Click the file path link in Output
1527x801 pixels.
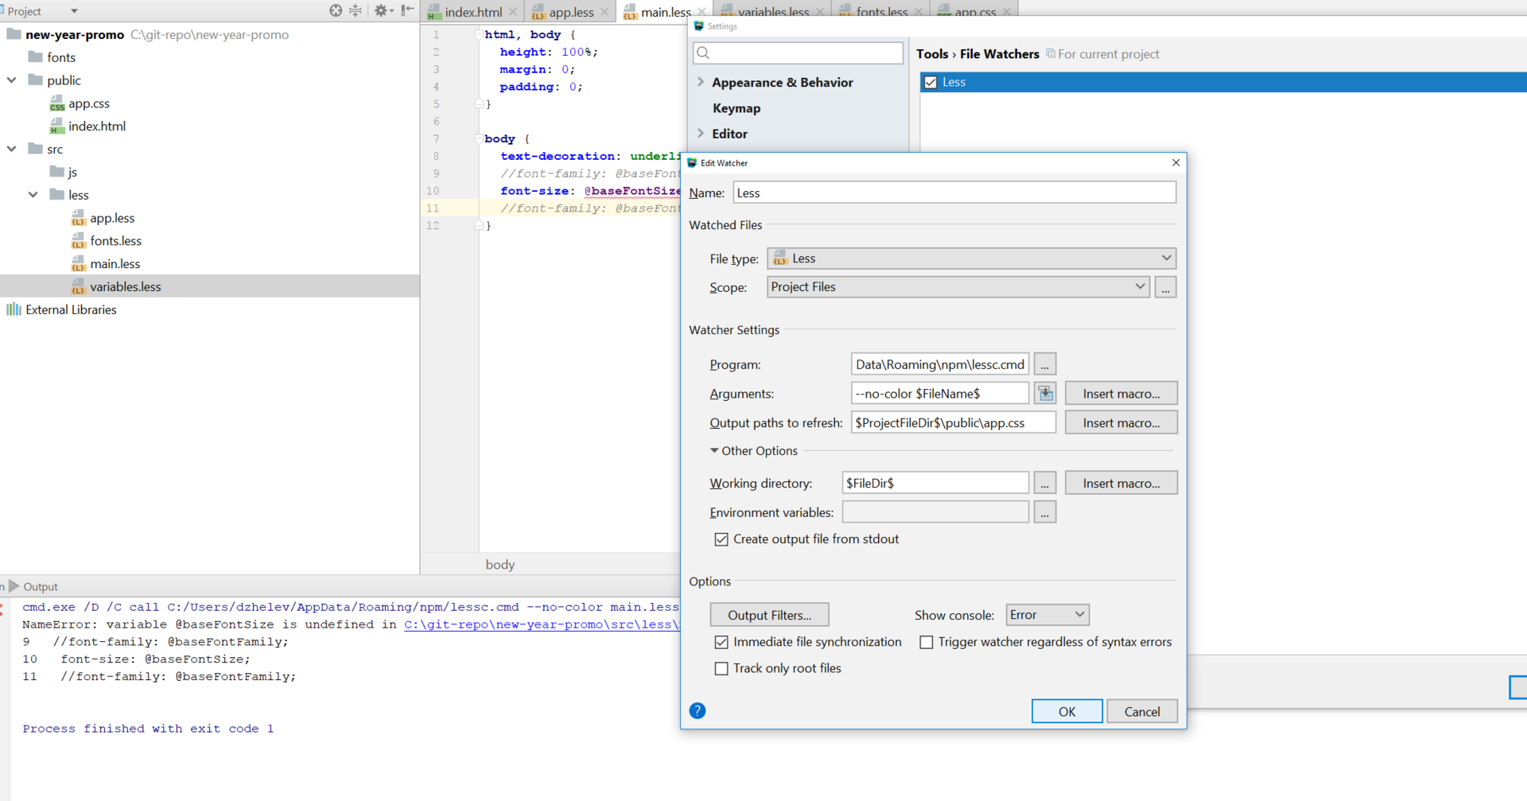[542, 624]
